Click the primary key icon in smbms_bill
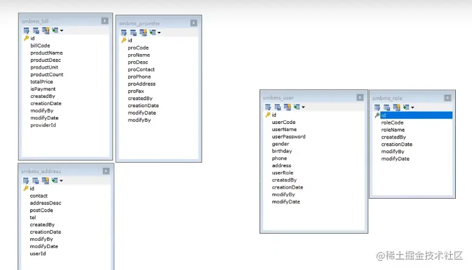The image size is (472, 270). pos(26,38)
